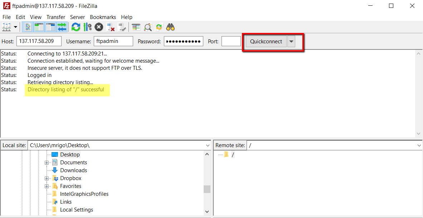
Task: Toggle local directory tree display
Action: 39,27
